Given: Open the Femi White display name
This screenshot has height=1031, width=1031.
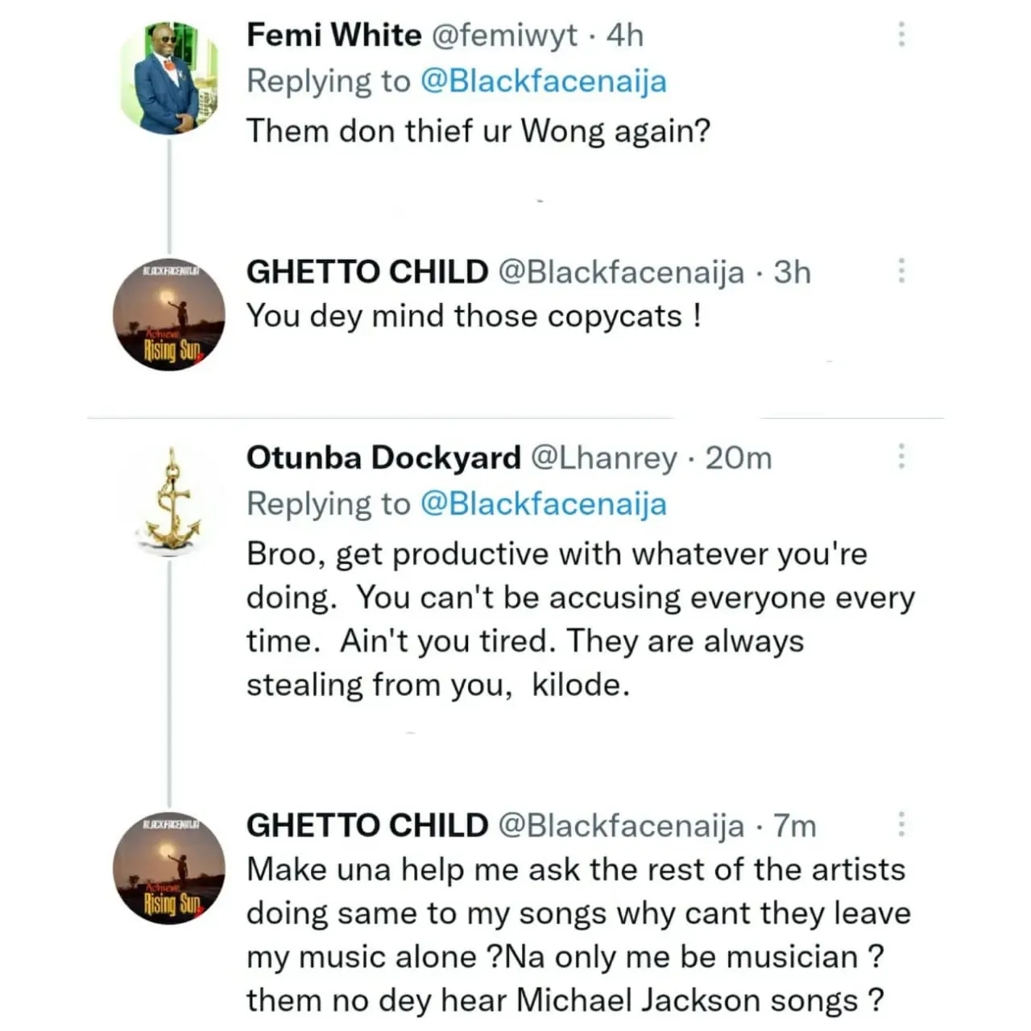Looking at the screenshot, I should pyautogui.click(x=333, y=35).
